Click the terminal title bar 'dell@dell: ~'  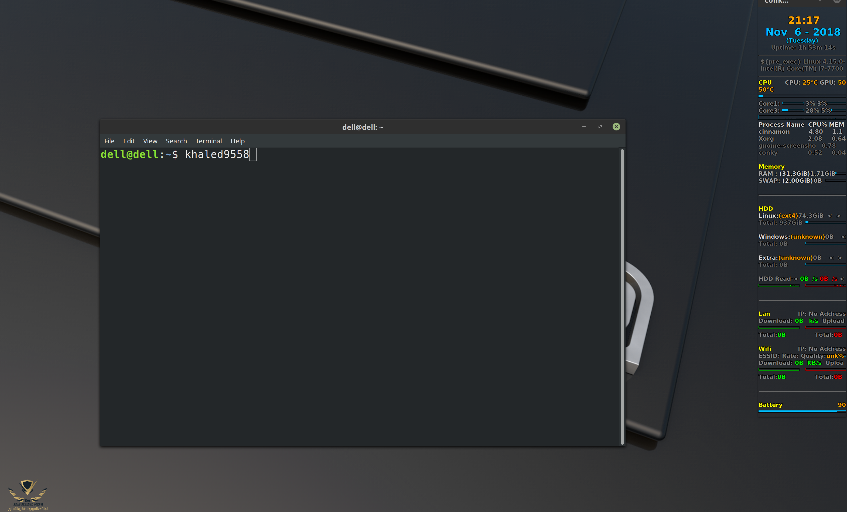pos(362,127)
